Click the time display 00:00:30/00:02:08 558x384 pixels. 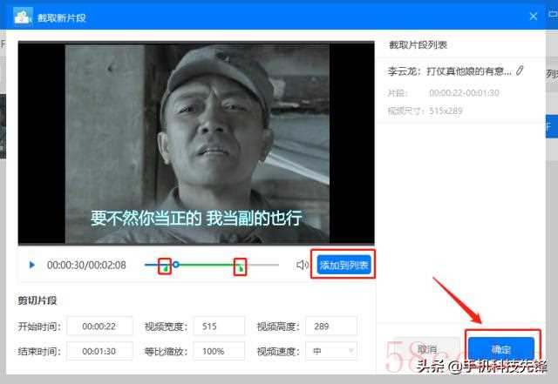(86, 265)
